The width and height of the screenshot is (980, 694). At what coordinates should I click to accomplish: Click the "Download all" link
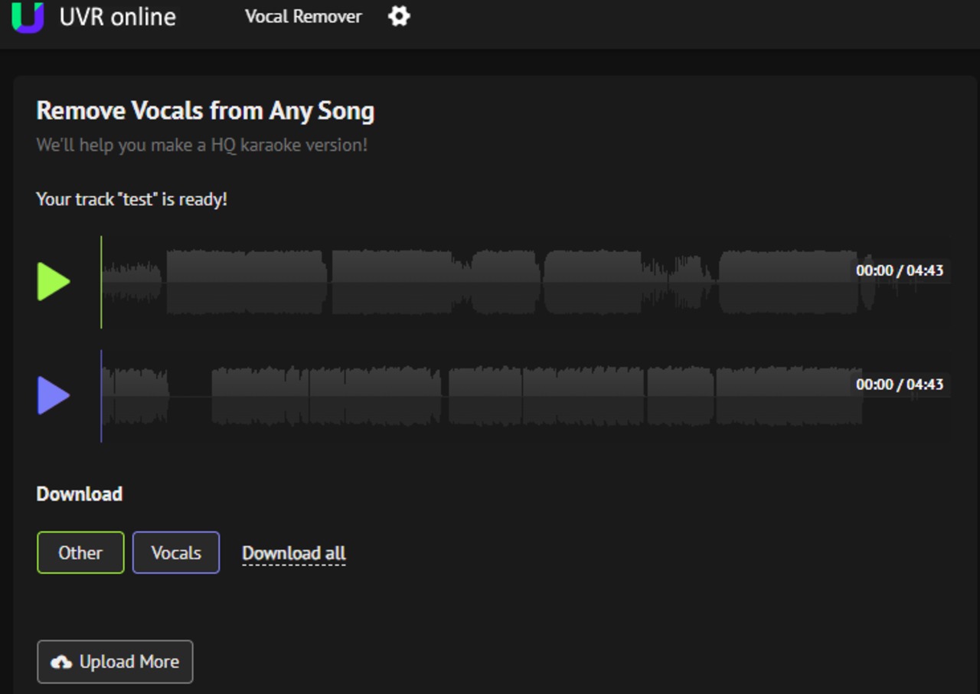click(294, 553)
